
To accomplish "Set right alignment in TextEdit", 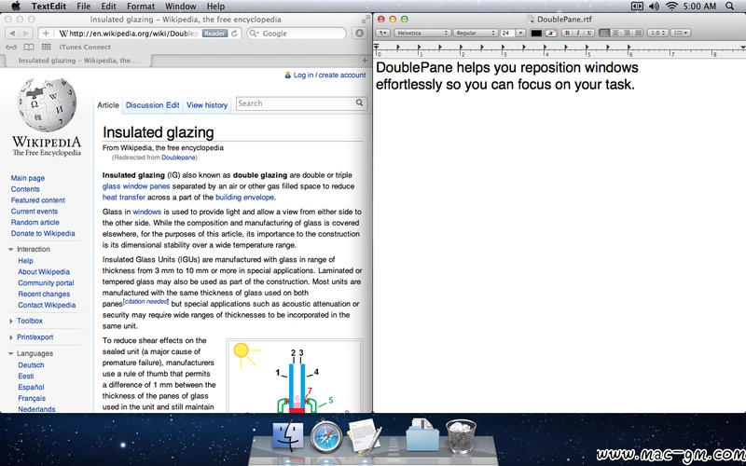I will [x=627, y=33].
